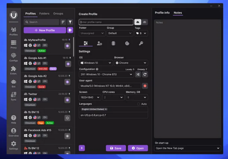Open the Configs fingerprint section
Screen dimensions: 228x159
[x=14, y=57]
